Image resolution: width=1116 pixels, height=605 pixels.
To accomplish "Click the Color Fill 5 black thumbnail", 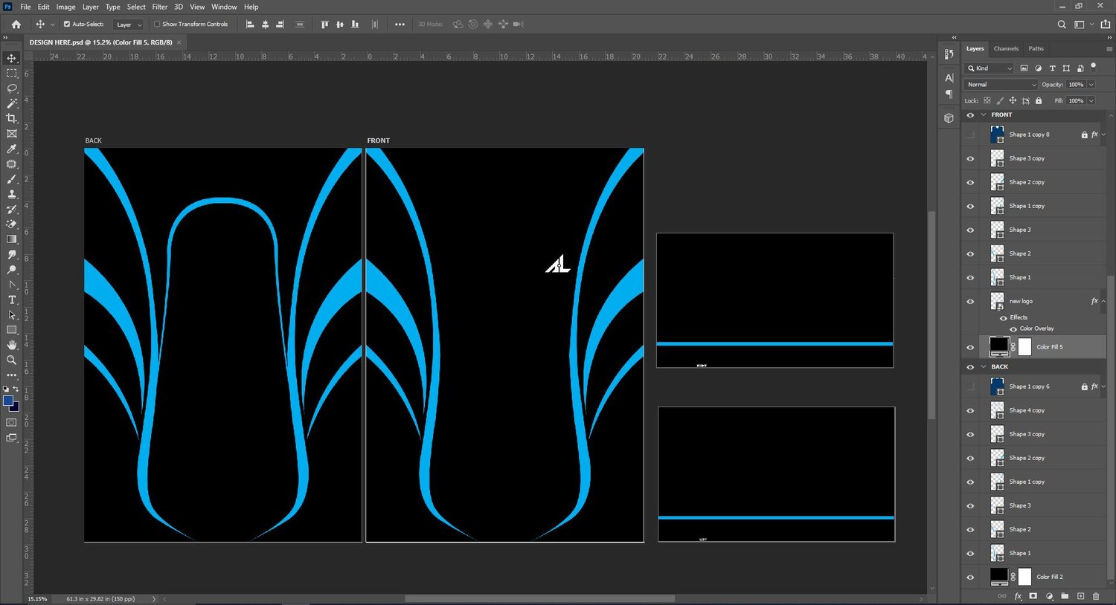I will tap(998, 346).
